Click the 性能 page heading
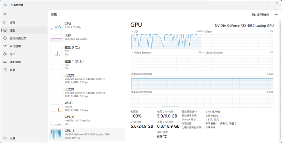This screenshot has width=282, height=143. pos(54,14)
